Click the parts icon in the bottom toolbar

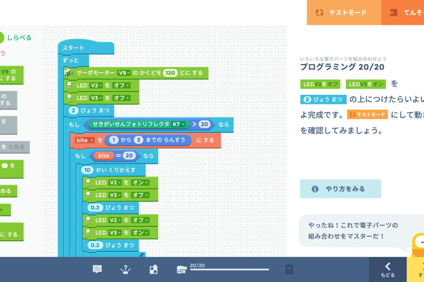pos(153,270)
